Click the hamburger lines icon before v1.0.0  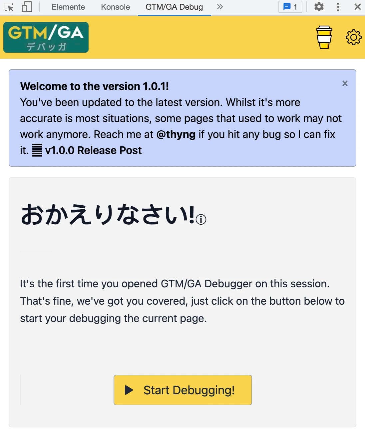click(x=37, y=150)
